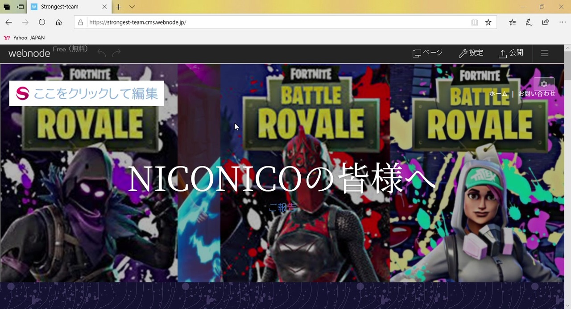
Task: Click scrollbar up arrow
Action: 567,47
